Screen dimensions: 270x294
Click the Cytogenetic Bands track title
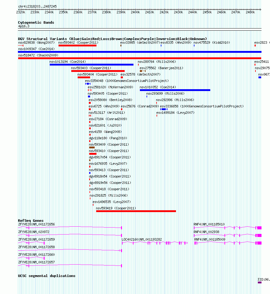pos(36,22)
